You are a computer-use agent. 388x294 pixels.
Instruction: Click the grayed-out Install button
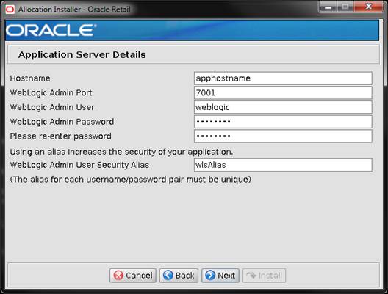[x=265, y=276]
